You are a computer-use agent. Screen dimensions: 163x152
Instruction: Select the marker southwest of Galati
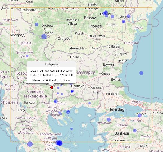(x=124, y=21)
